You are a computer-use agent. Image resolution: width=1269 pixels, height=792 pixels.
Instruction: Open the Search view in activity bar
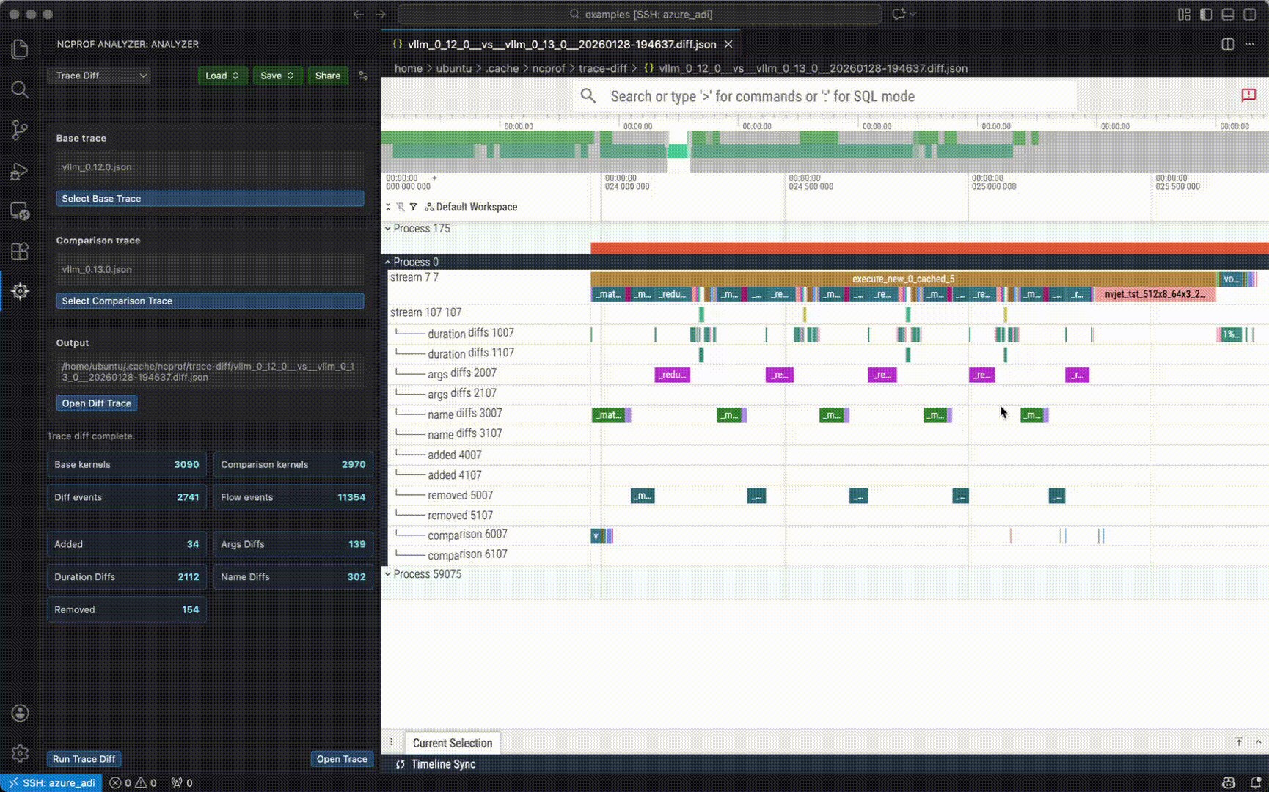coord(20,90)
